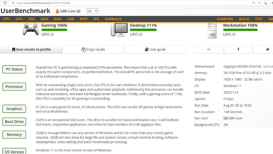Open help icon beside Workstation UFO
Viewport: 273px width, 154px height.
234,34
